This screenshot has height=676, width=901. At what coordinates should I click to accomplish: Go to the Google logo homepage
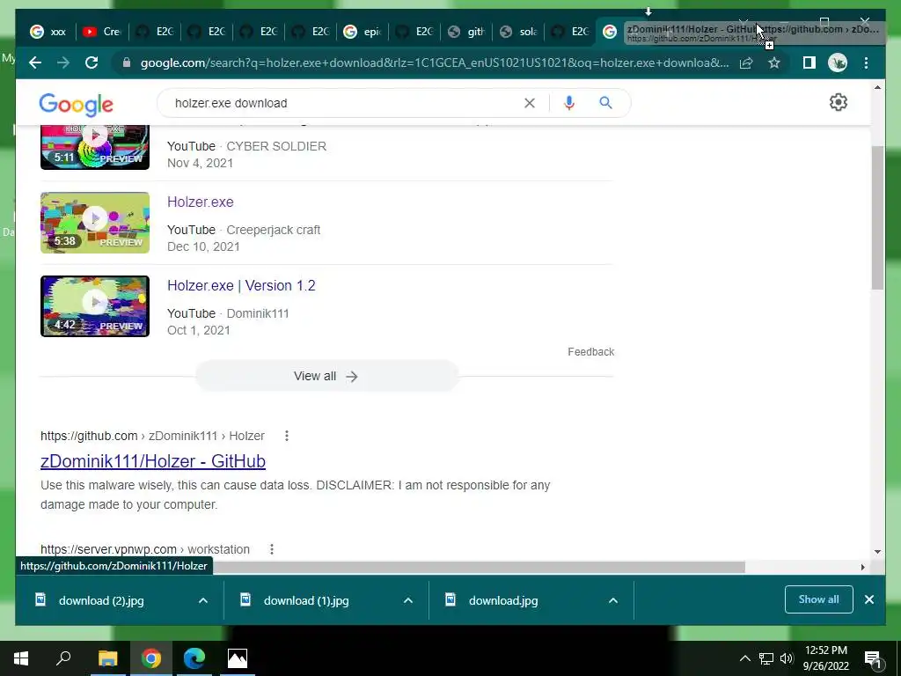pyautogui.click(x=76, y=104)
